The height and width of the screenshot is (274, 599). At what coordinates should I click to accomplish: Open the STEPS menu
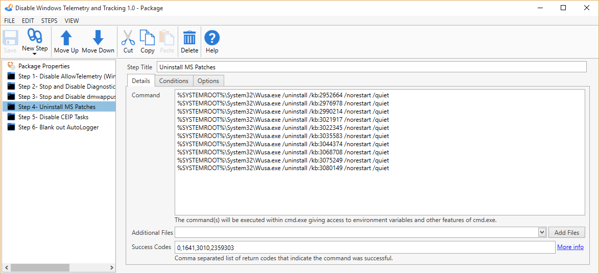click(50, 20)
